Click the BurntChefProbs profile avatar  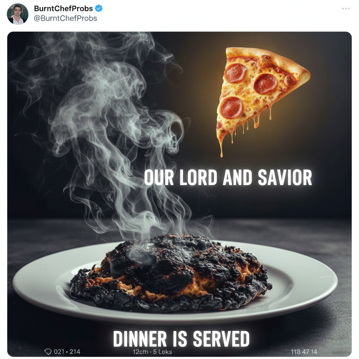[18, 14]
